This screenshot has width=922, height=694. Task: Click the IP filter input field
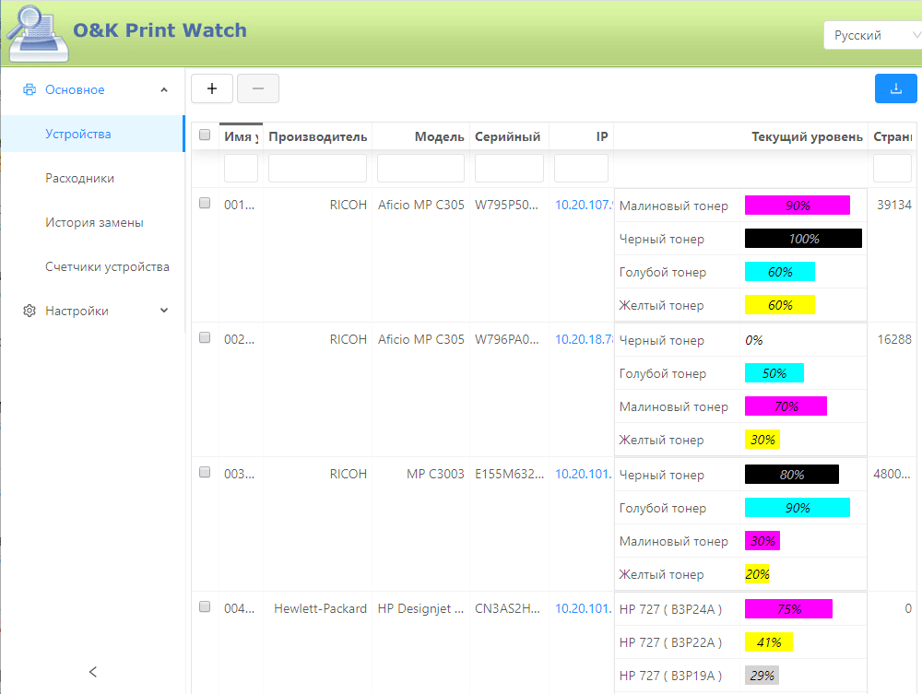[x=581, y=168]
